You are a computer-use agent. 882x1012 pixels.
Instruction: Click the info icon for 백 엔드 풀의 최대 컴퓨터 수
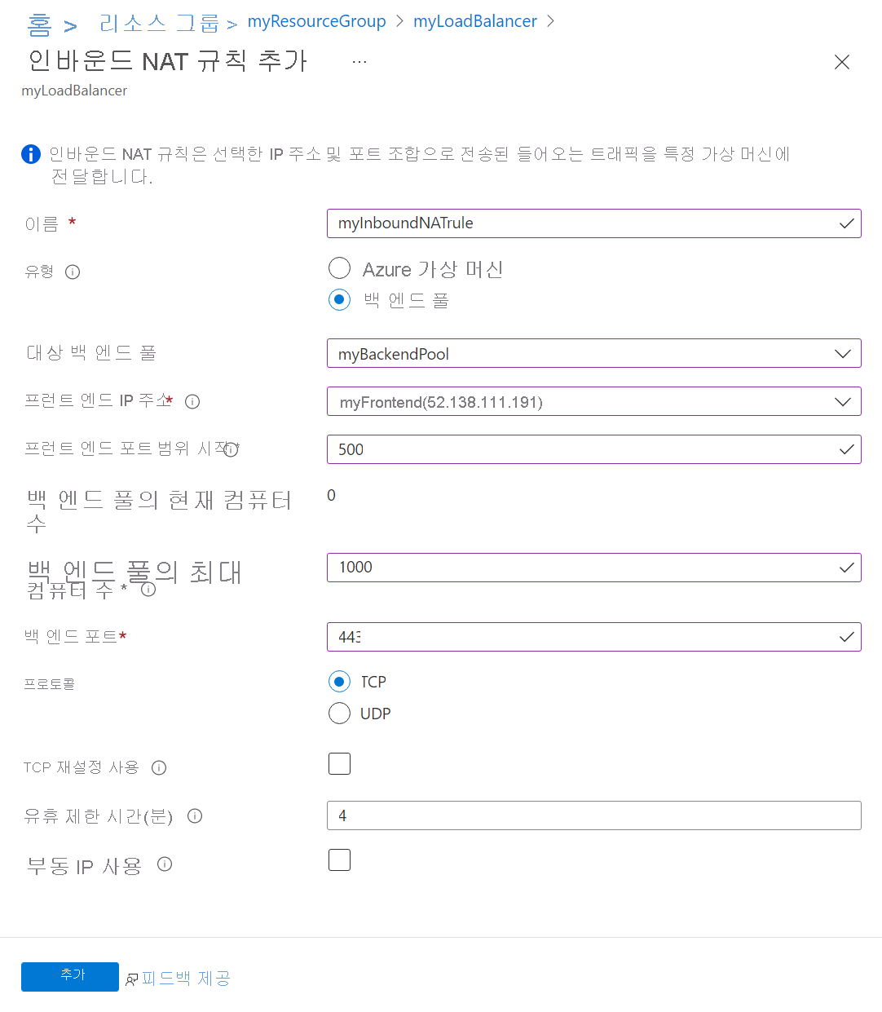[x=148, y=589]
